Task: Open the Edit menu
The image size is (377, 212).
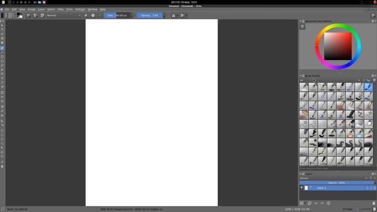Action: (x=14, y=9)
